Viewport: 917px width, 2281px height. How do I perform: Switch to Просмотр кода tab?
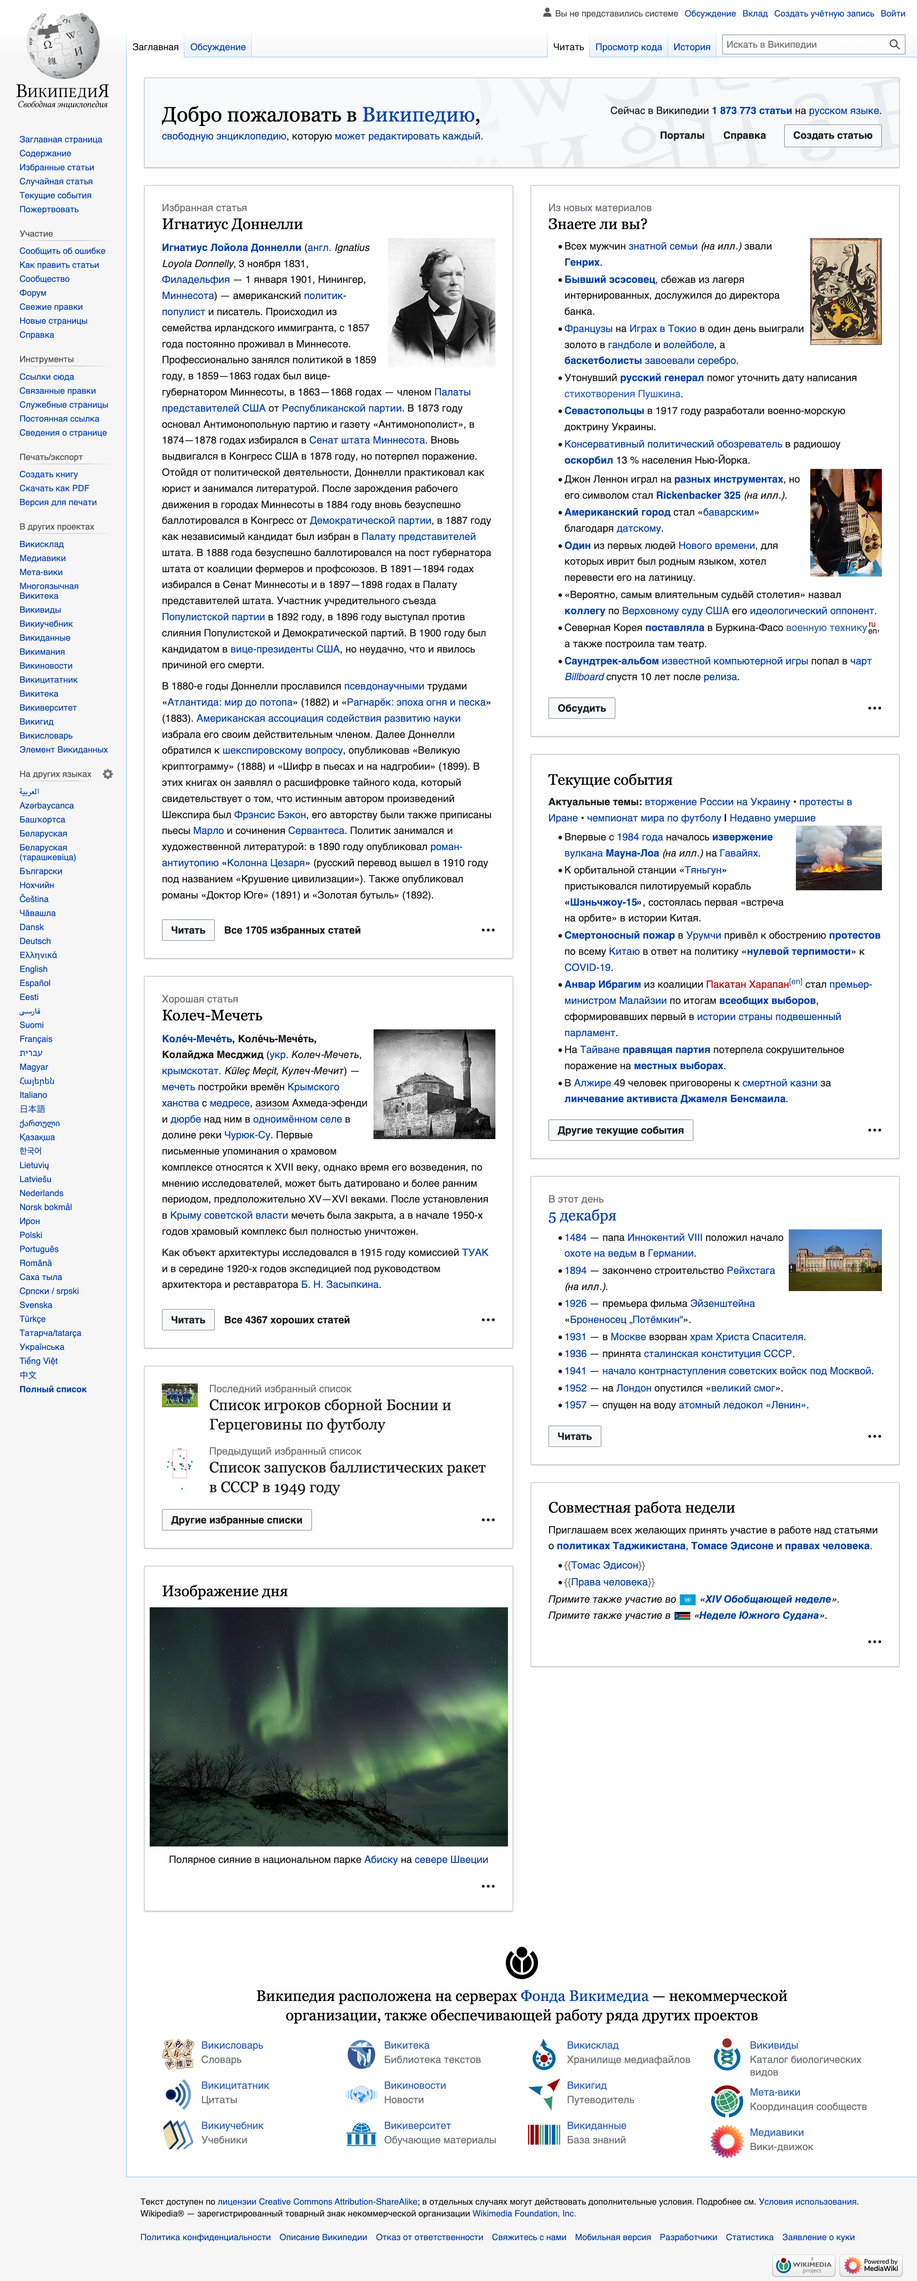[x=629, y=47]
